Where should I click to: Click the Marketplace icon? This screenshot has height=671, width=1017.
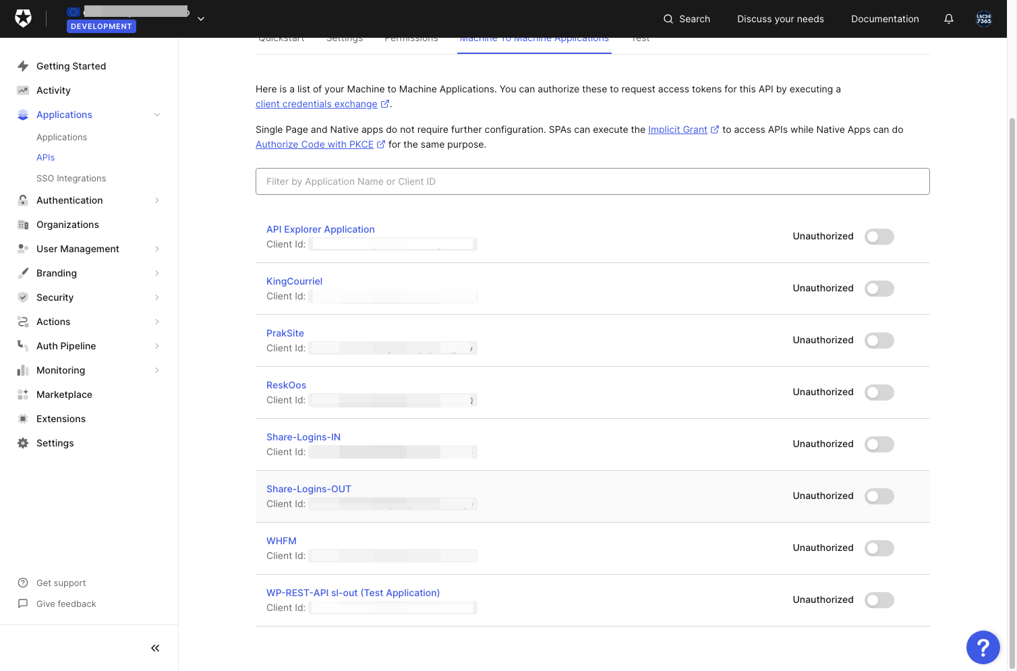pyautogui.click(x=23, y=395)
